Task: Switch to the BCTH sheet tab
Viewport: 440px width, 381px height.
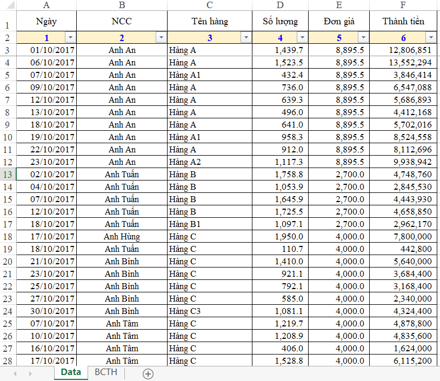Action: (x=105, y=372)
